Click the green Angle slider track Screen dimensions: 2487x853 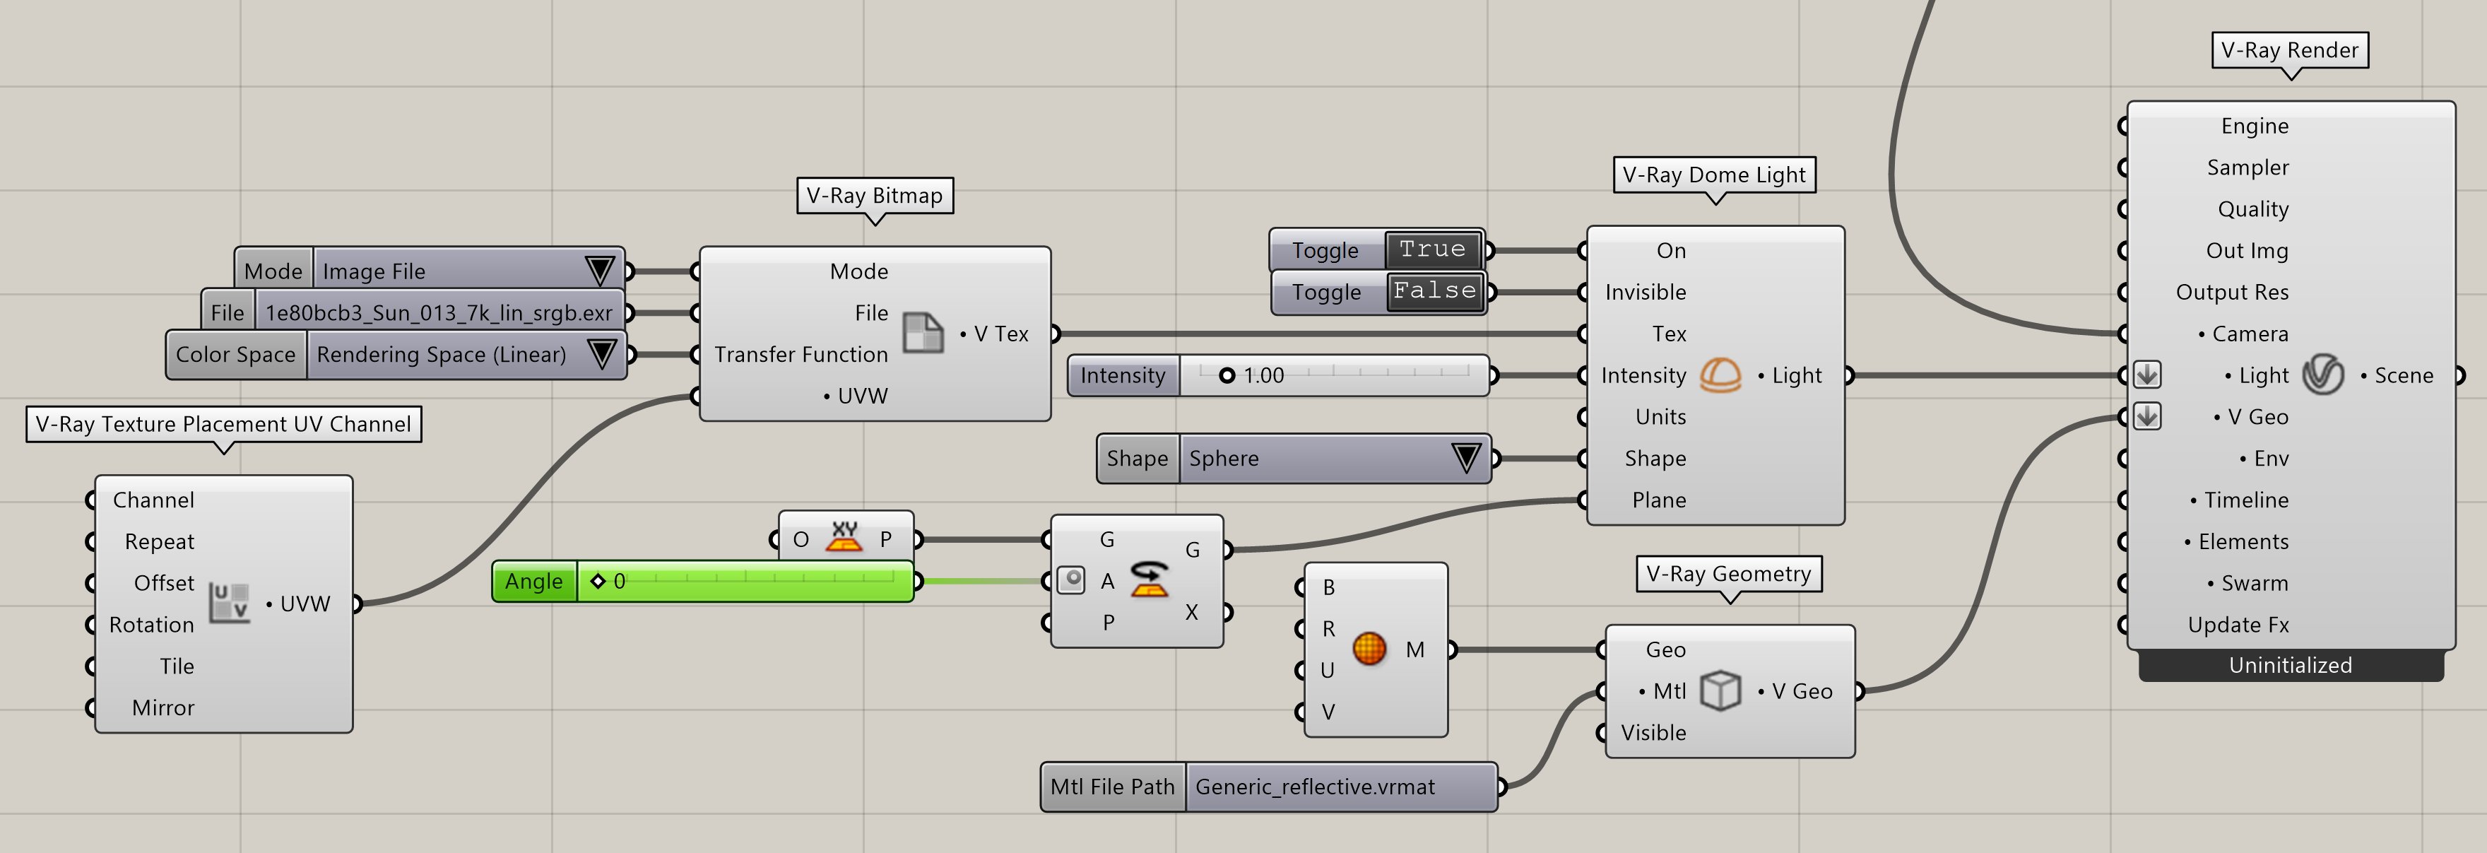tap(745, 581)
